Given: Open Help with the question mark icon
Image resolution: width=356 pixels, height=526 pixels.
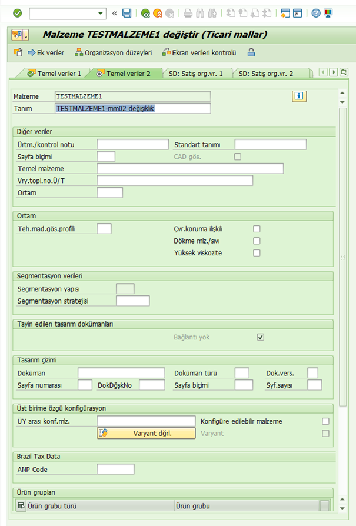Looking at the screenshot, I should point(316,12).
